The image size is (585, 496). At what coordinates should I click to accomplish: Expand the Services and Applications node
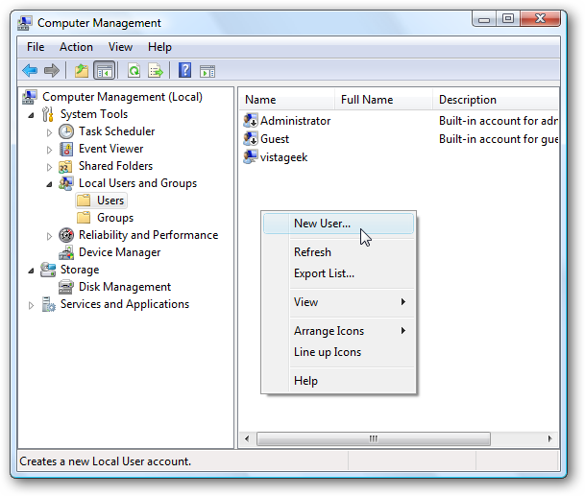click(x=32, y=306)
